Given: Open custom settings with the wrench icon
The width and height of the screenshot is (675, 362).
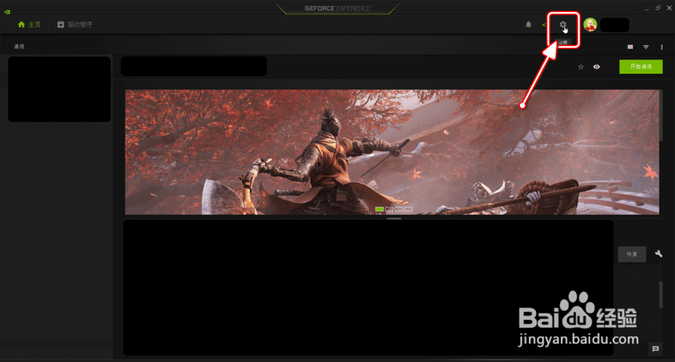Looking at the screenshot, I should [659, 254].
